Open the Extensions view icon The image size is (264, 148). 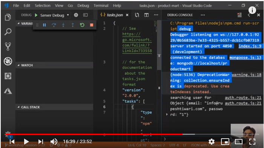click(x=8, y=76)
